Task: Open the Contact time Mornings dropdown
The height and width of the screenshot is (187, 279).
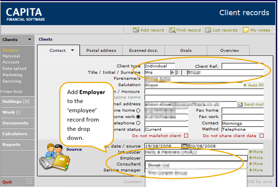Action: (x=243, y=123)
